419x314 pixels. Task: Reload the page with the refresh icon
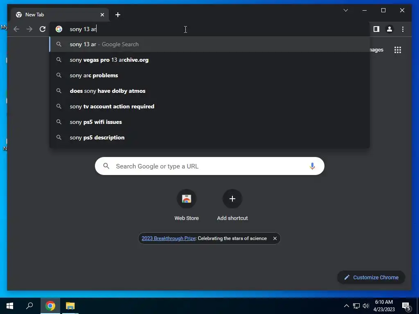click(43, 29)
